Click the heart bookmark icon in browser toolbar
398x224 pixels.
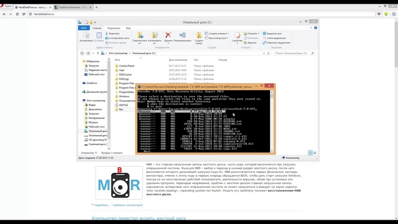(x=379, y=14)
